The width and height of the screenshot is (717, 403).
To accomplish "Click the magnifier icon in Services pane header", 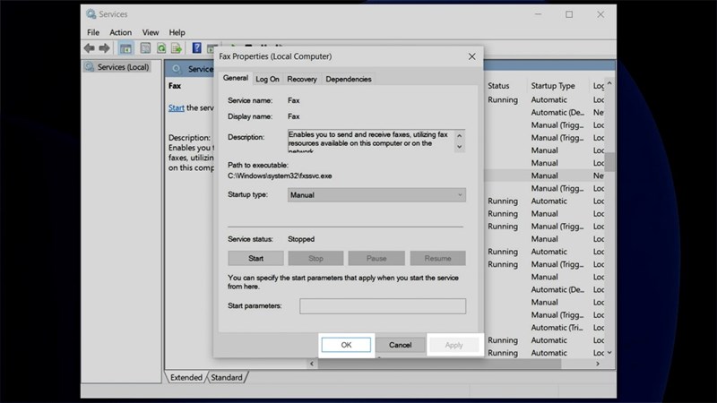I will coord(176,69).
